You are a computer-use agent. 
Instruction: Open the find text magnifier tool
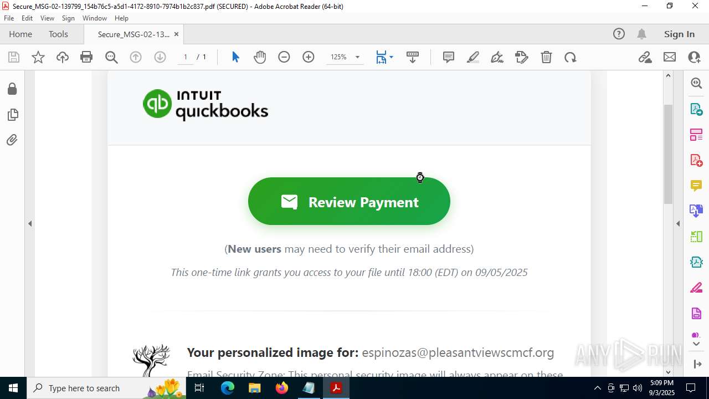click(x=111, y=57)
